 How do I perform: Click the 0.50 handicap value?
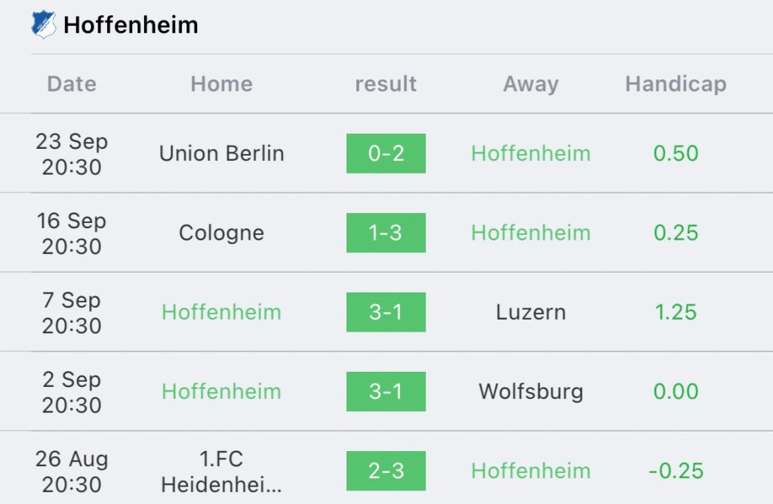tap(676, 153)
